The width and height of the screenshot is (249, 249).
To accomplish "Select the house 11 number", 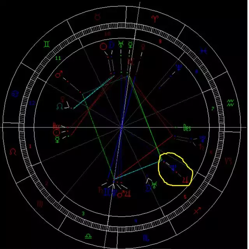I will point(58,58).
